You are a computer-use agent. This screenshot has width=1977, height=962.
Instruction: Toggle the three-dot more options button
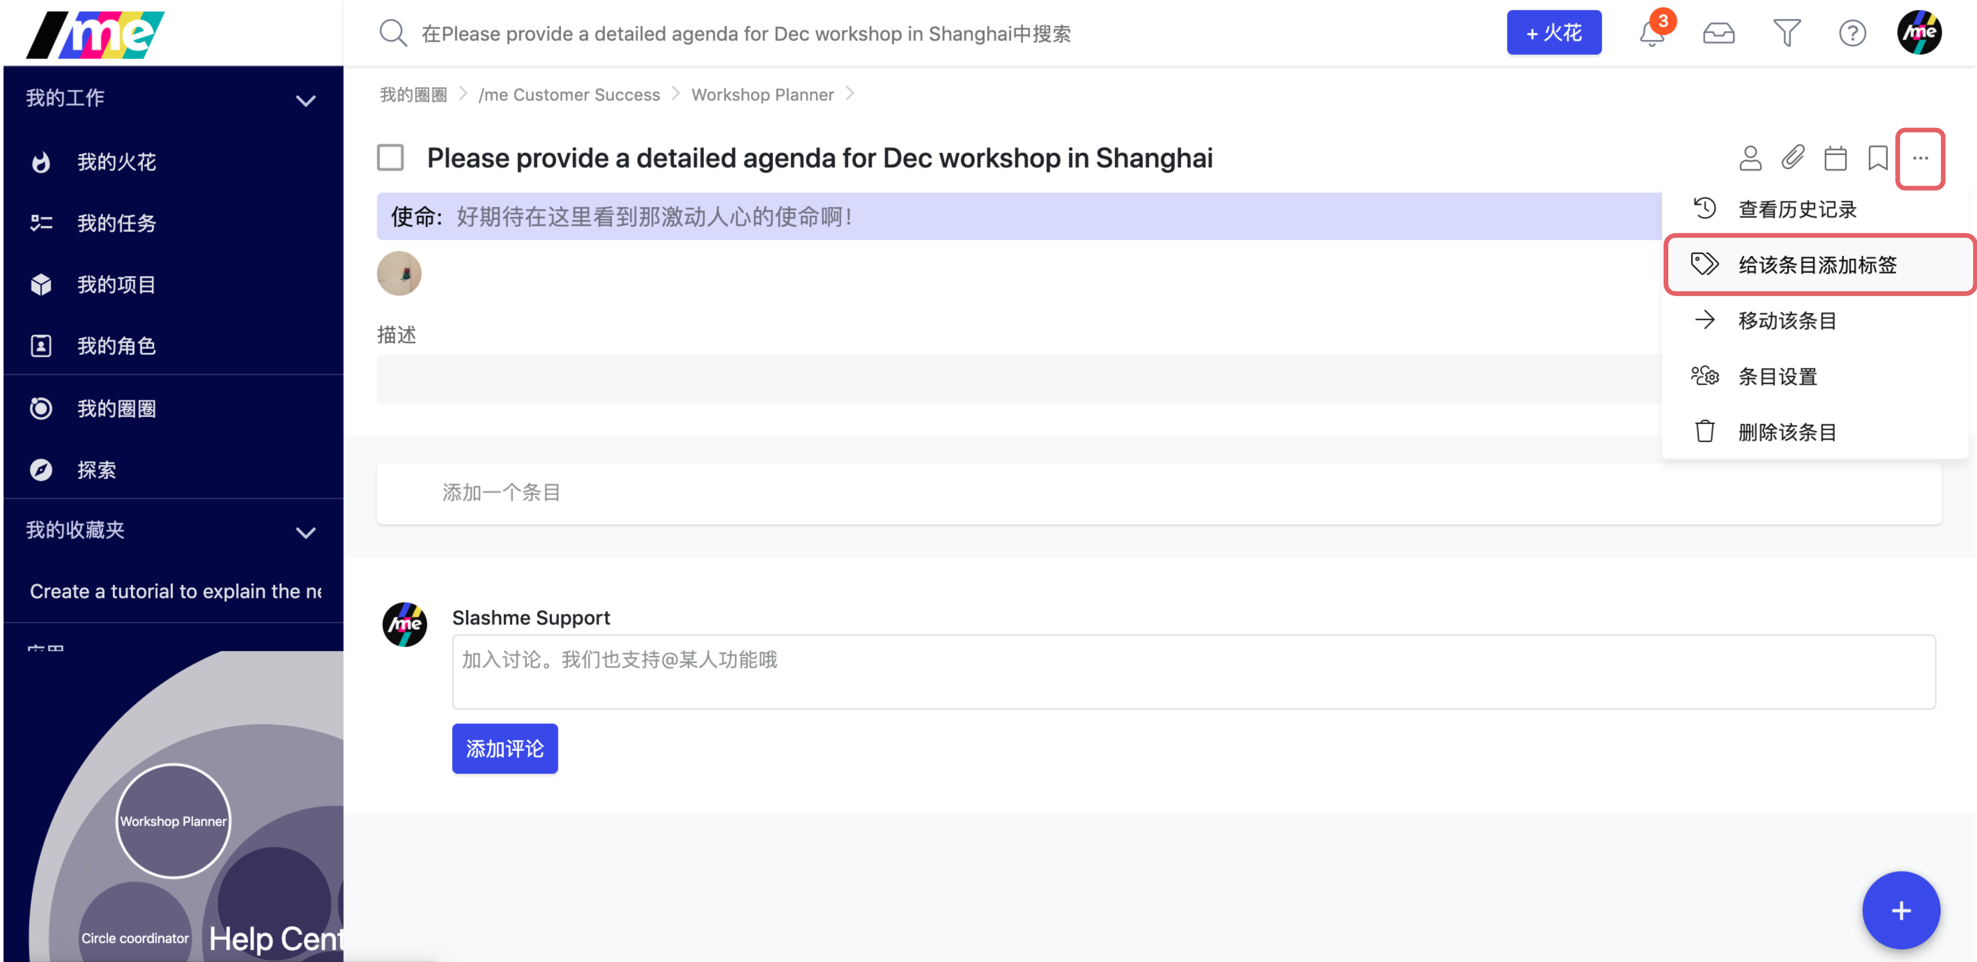1920,158
